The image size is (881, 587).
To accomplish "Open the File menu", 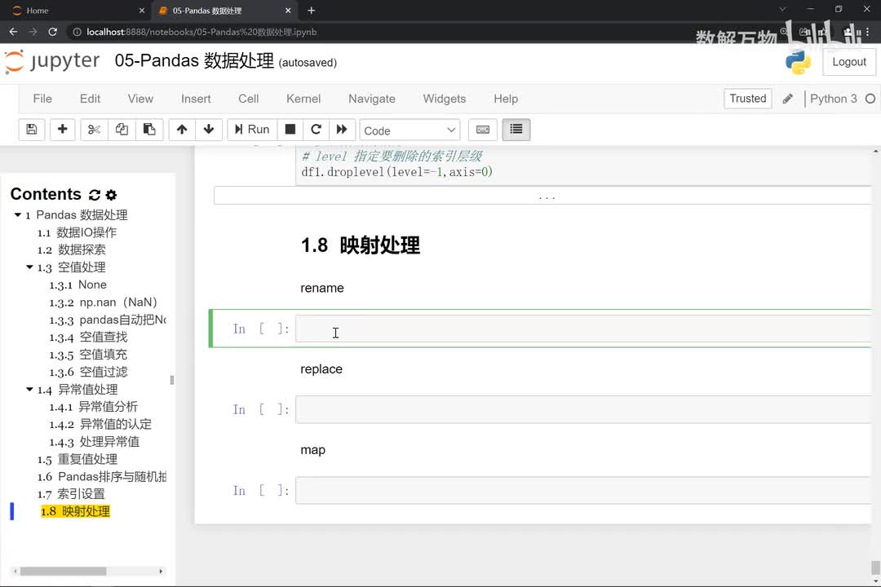I will coord(42,99).
